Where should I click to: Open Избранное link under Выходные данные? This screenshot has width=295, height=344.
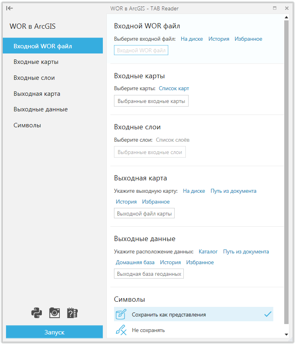click(x=200, y=262)
